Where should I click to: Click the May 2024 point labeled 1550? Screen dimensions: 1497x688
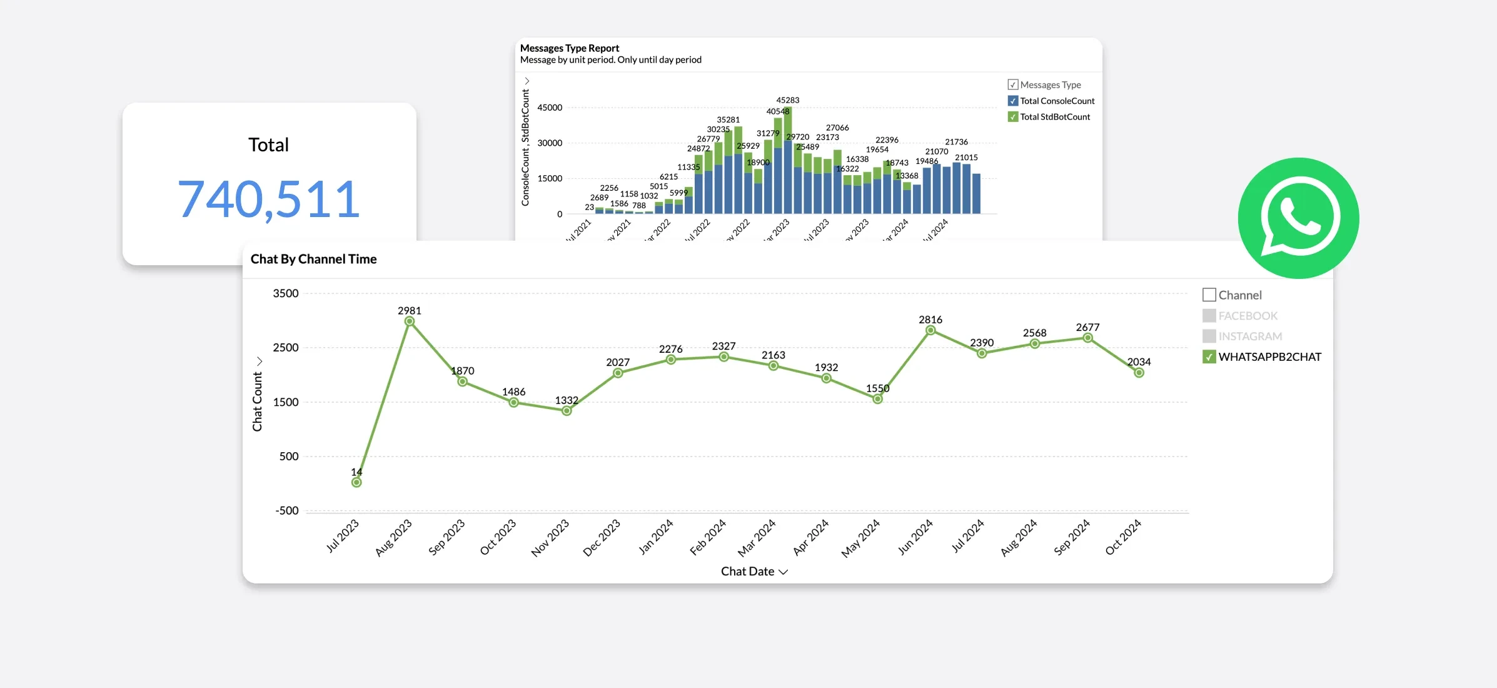pos(877,399)
